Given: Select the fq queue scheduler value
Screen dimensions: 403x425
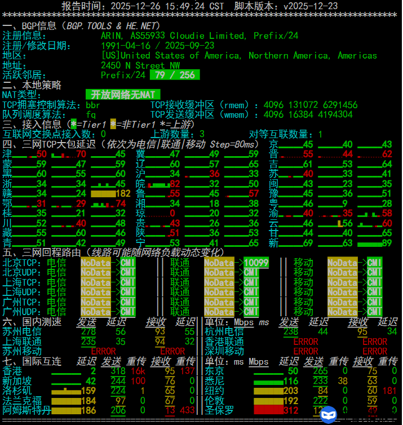Looking at the screenshot, I should pyautogui.click(x=91, y=114).
